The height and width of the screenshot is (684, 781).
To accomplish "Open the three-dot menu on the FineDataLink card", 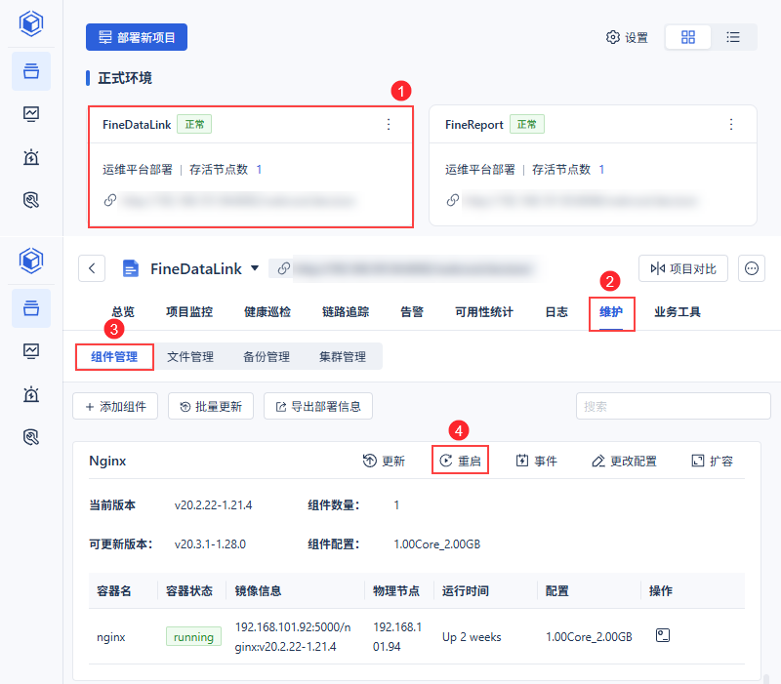I will point(389,125).
